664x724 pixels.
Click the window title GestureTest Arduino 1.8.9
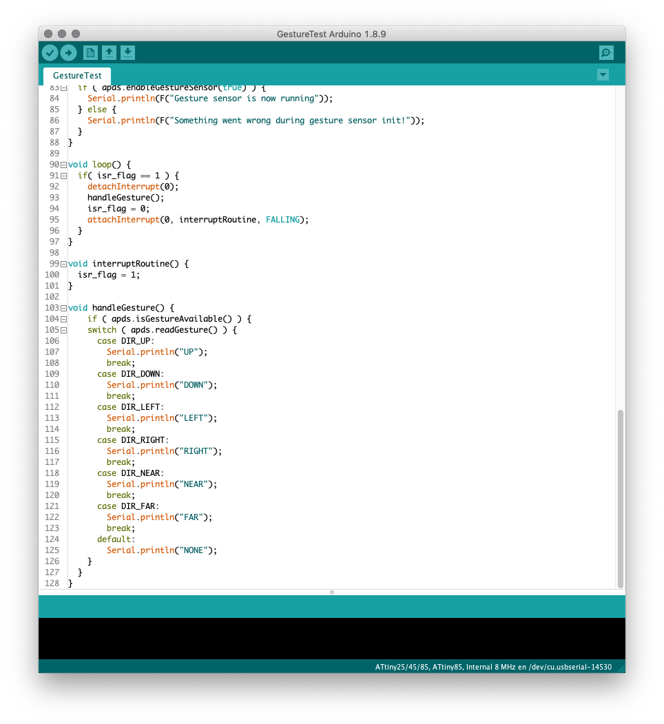(x=331, y=34)
